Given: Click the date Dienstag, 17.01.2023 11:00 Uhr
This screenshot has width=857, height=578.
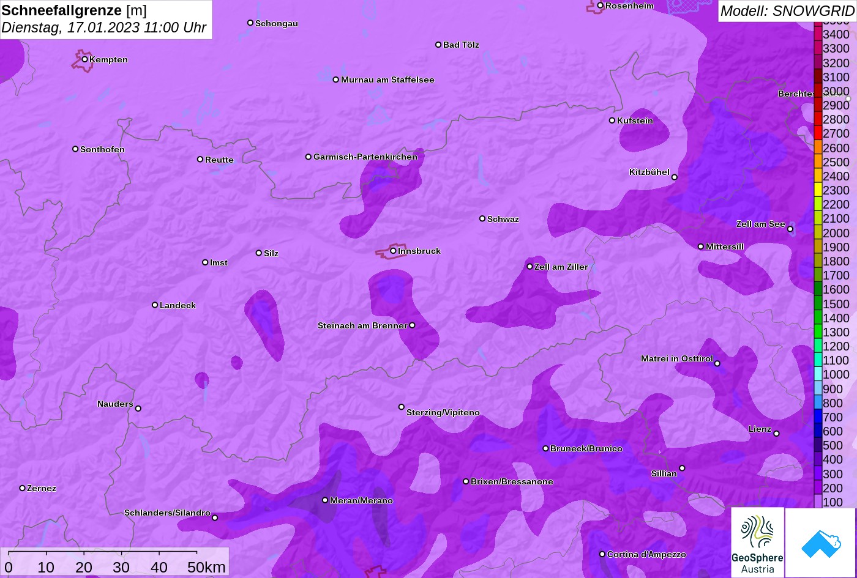Looking at the screenshot, I should (x=104, y=28).
